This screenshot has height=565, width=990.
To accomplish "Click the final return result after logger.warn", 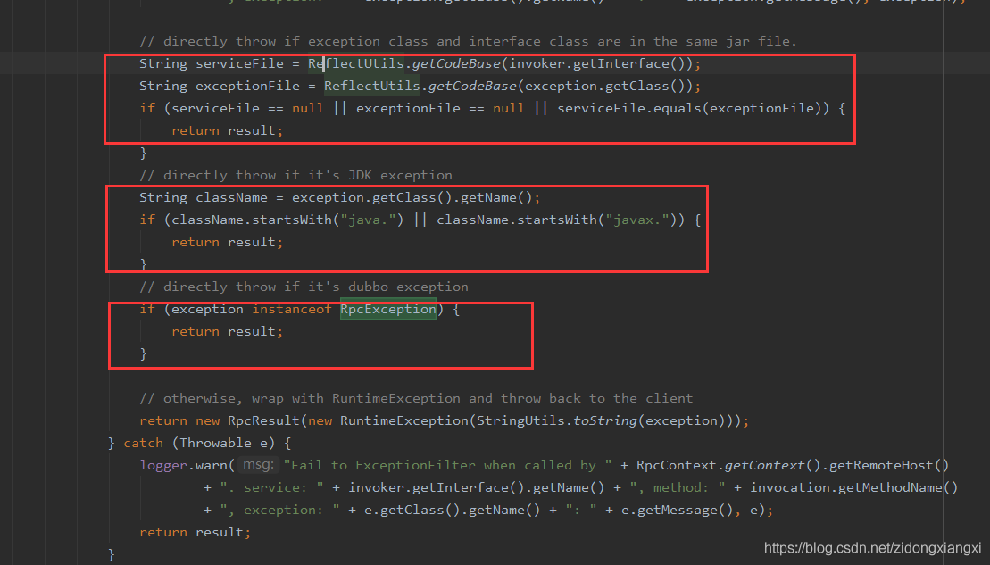I will [196, 532].
